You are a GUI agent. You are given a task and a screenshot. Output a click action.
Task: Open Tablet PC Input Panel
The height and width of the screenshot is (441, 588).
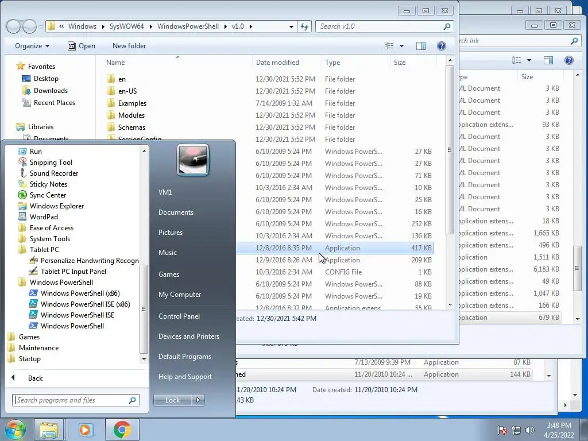coord(73,272)
